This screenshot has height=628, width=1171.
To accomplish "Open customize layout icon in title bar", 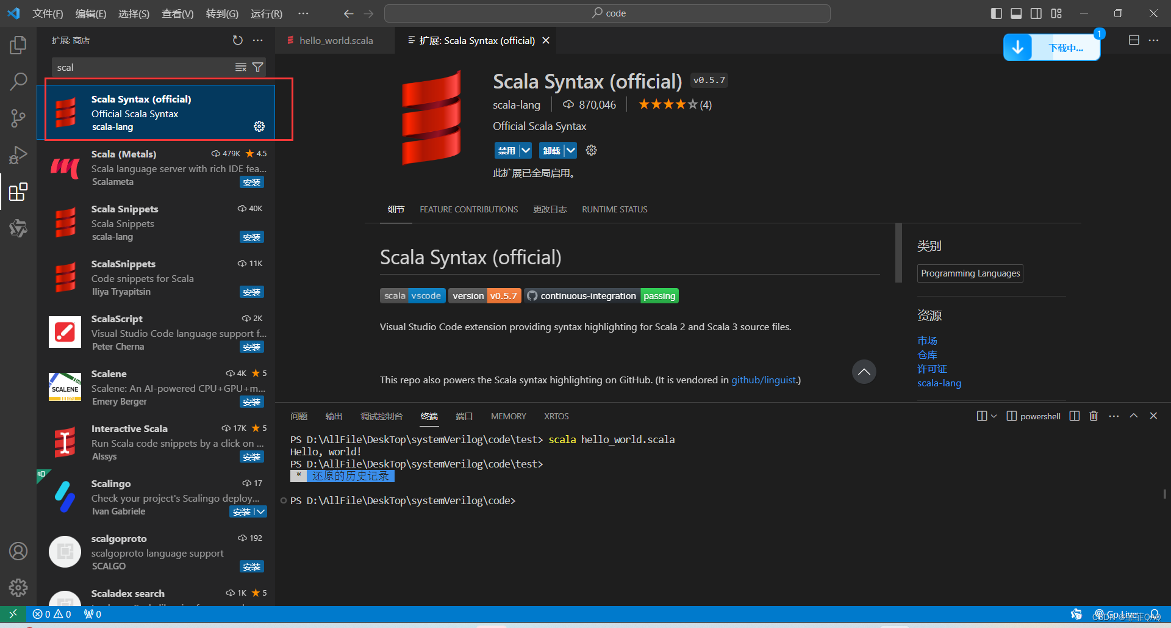I will [x=1056, y=13].
